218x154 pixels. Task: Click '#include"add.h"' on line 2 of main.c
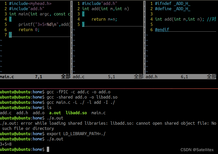click(x=27, y=9)
